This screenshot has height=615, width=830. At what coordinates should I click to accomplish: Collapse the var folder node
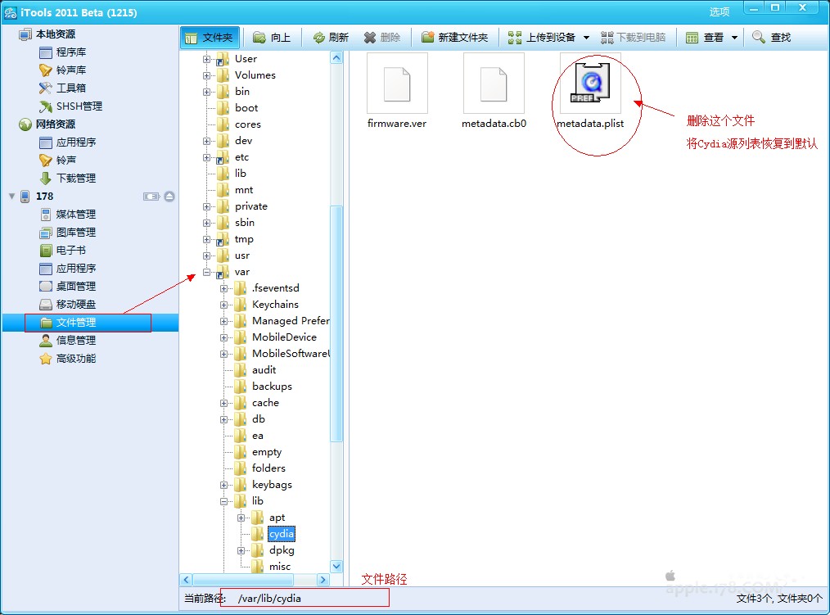[206, 273]
